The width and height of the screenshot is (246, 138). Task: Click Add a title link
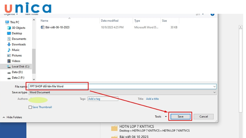(x=152, y=99)
